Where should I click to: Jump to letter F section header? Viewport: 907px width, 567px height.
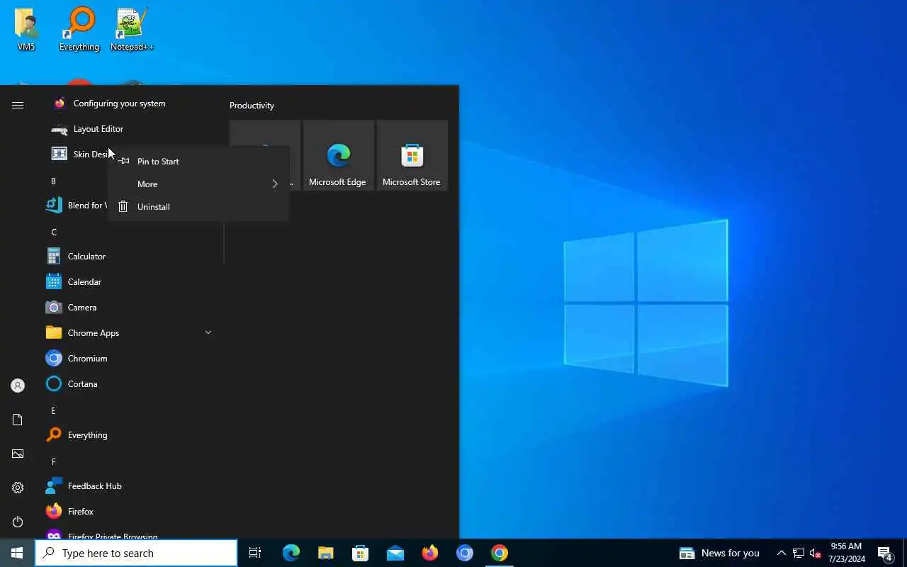pos(53,462)
